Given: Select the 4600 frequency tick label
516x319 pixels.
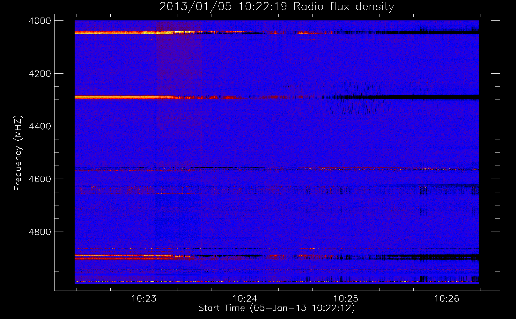Looking at the screenshot, I should [x=40, y=179].
